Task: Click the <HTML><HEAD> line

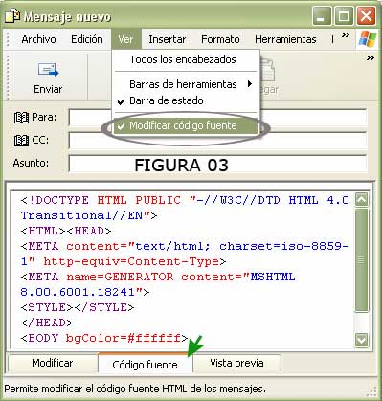Action: coord(66,231)
